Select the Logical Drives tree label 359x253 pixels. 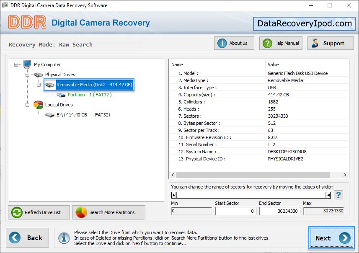[59, 105]
